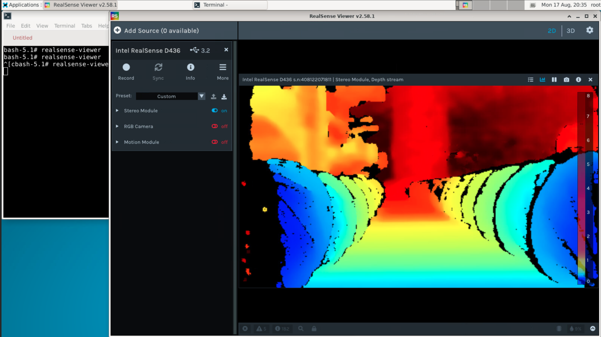
Task: Click the root user label in panel
Action: (595, 5)
